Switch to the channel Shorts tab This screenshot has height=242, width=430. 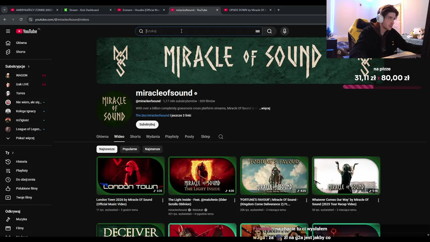click(135, 136)
